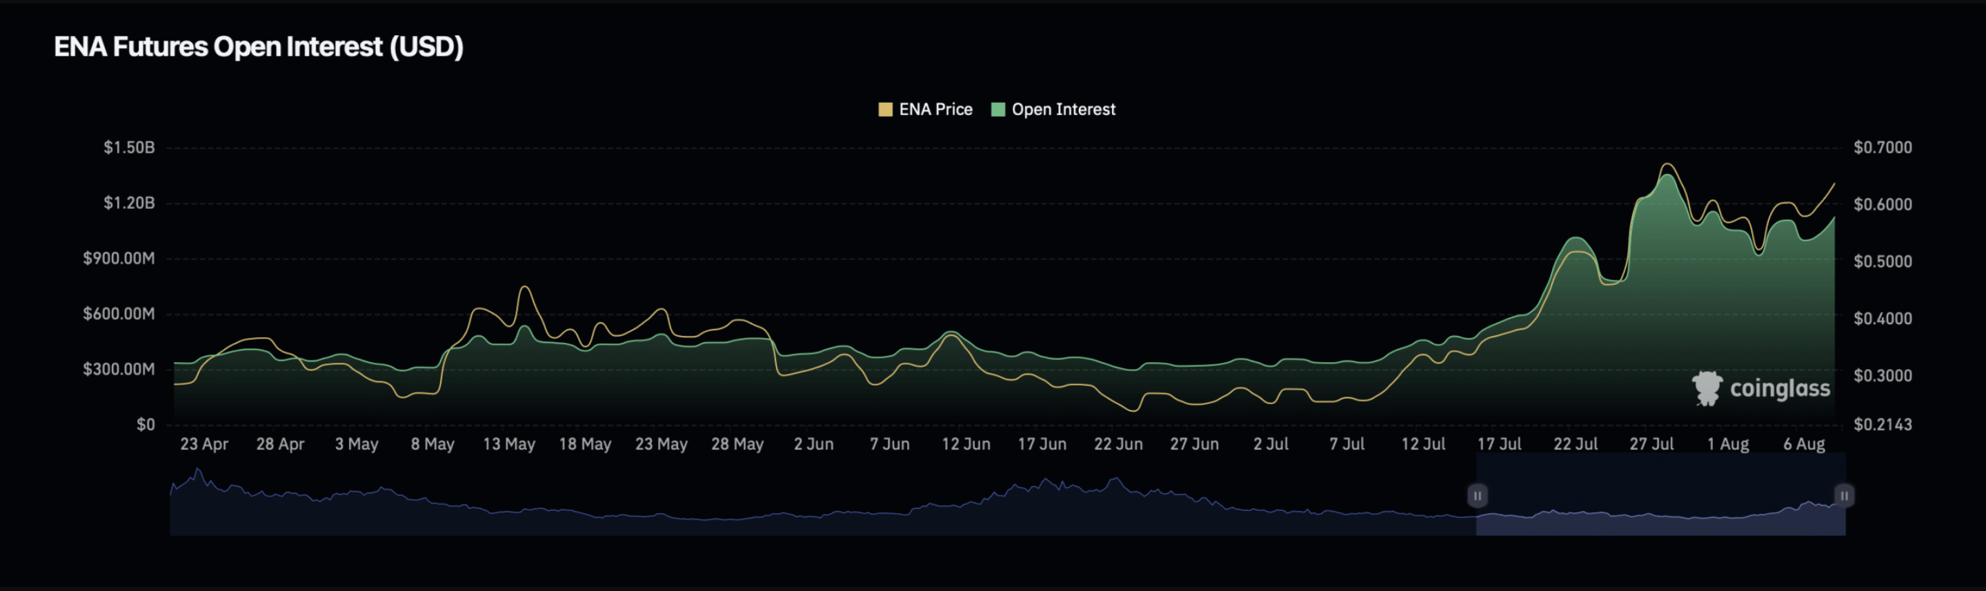
Task: Click the Open Interest legend label
Action: point(1063,110)
